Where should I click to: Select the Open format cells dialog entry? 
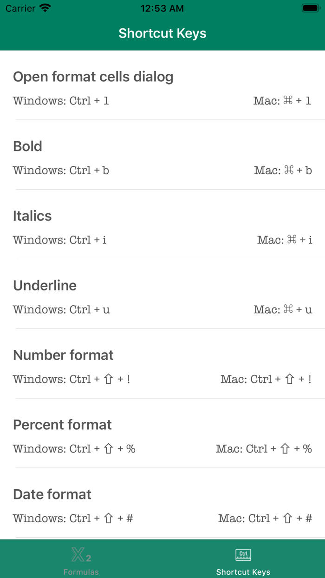pos(93,77)
